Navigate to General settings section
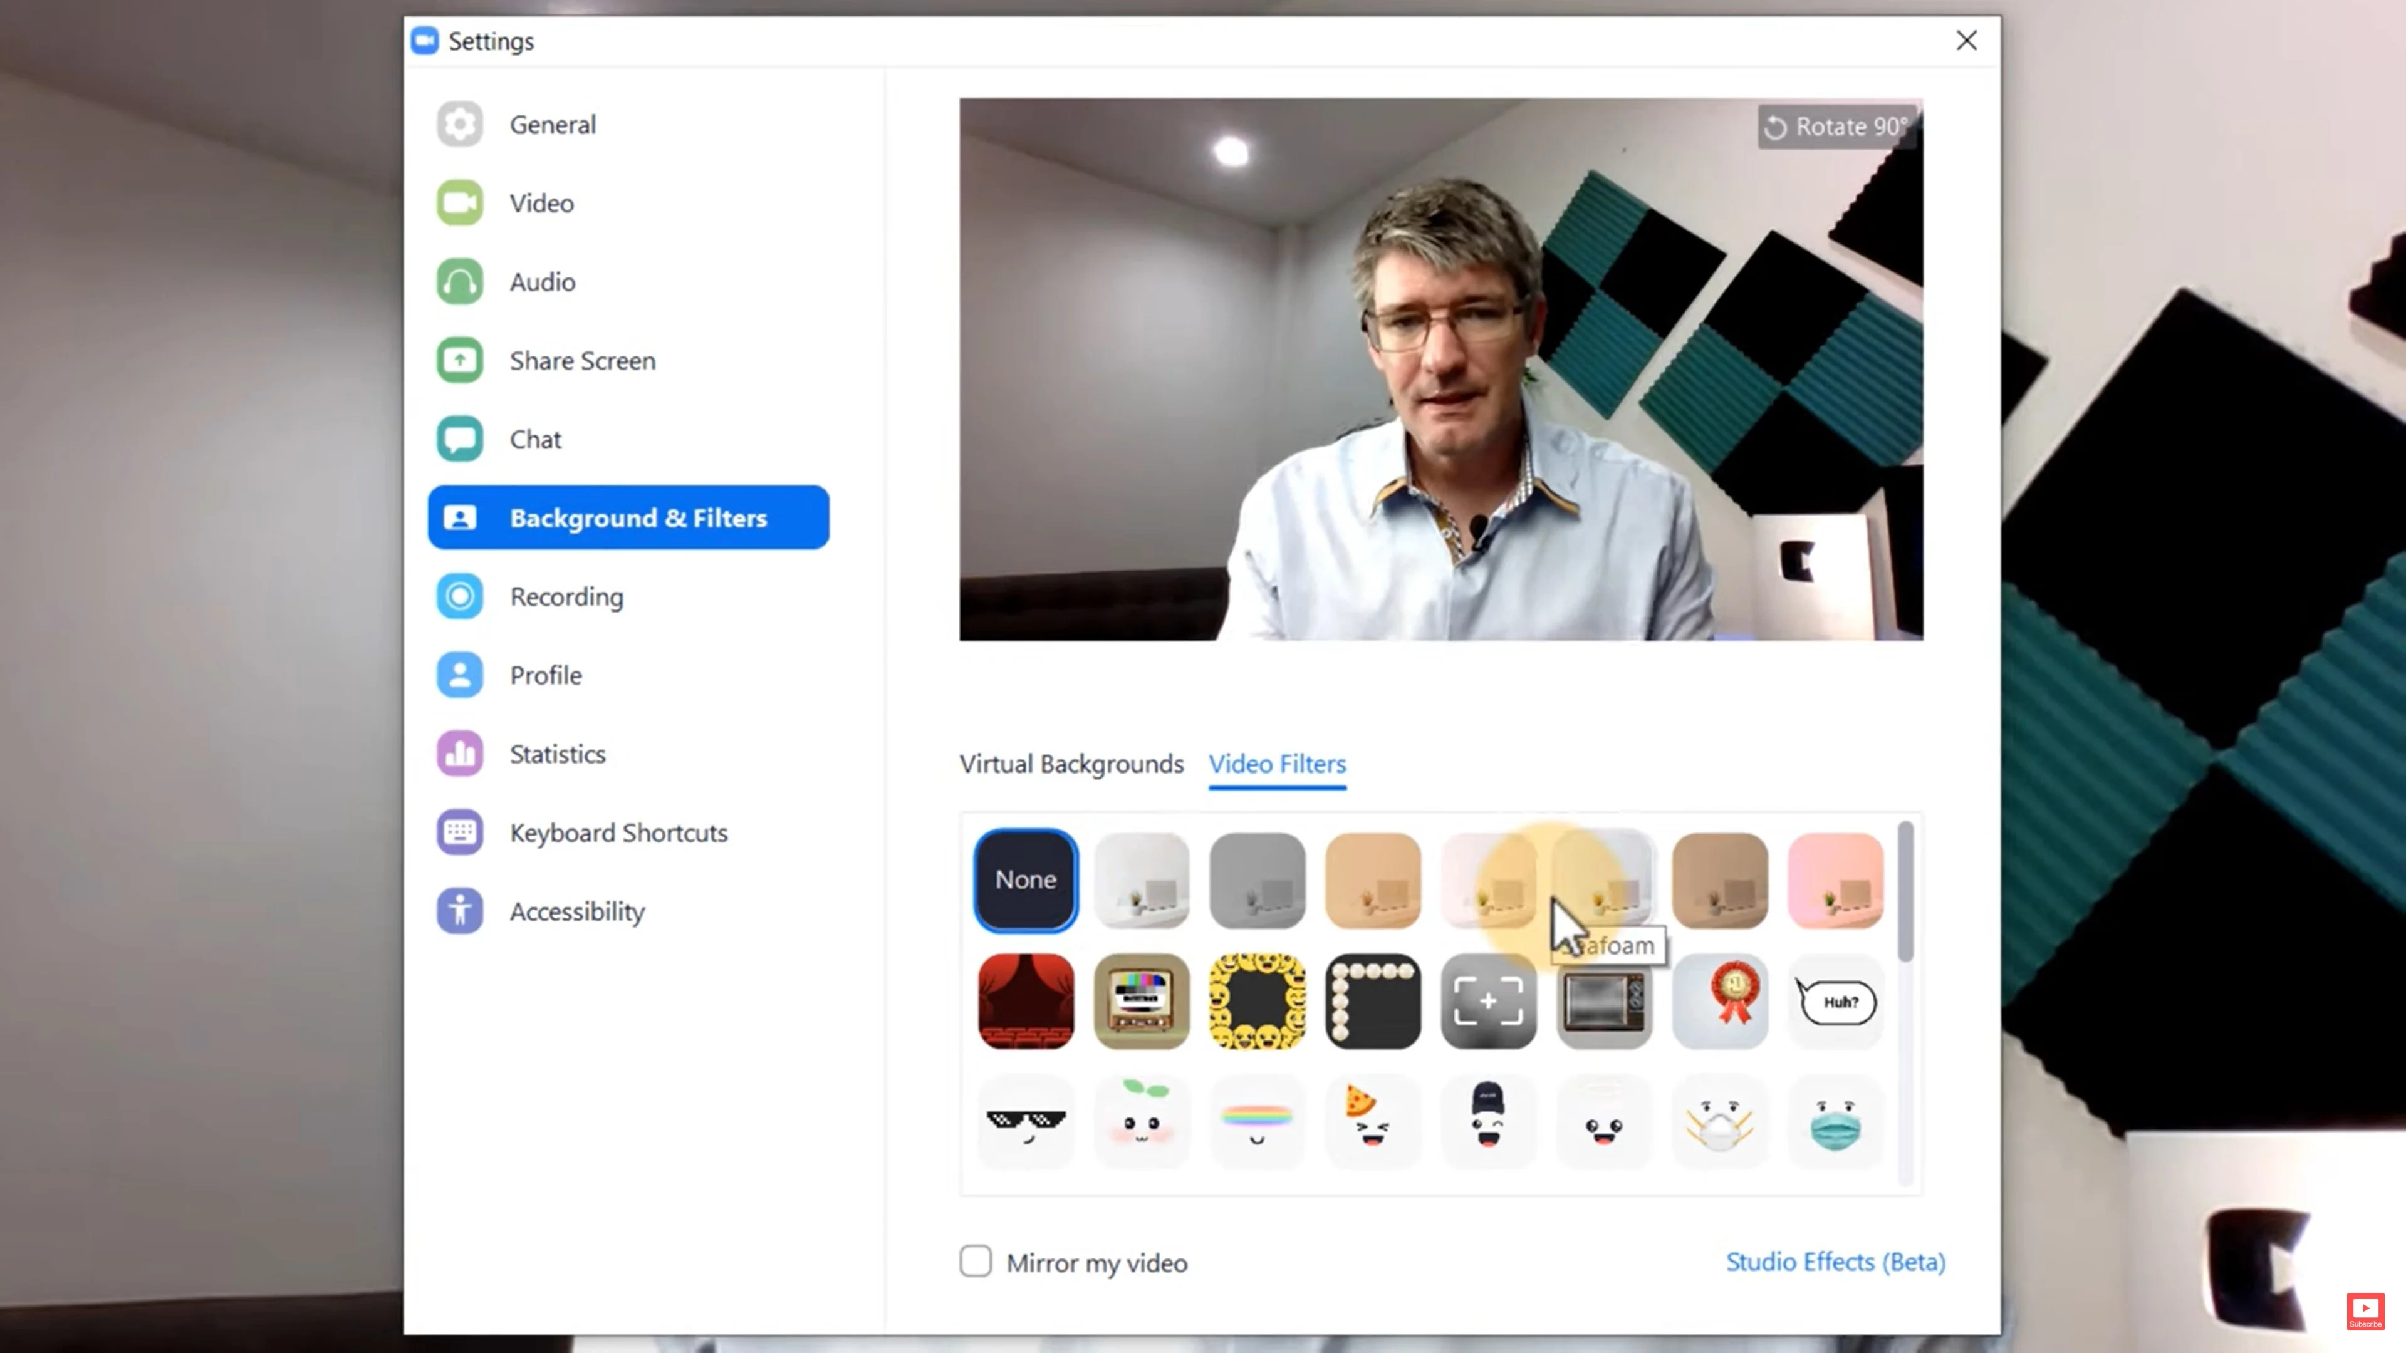 coord(552,124)
